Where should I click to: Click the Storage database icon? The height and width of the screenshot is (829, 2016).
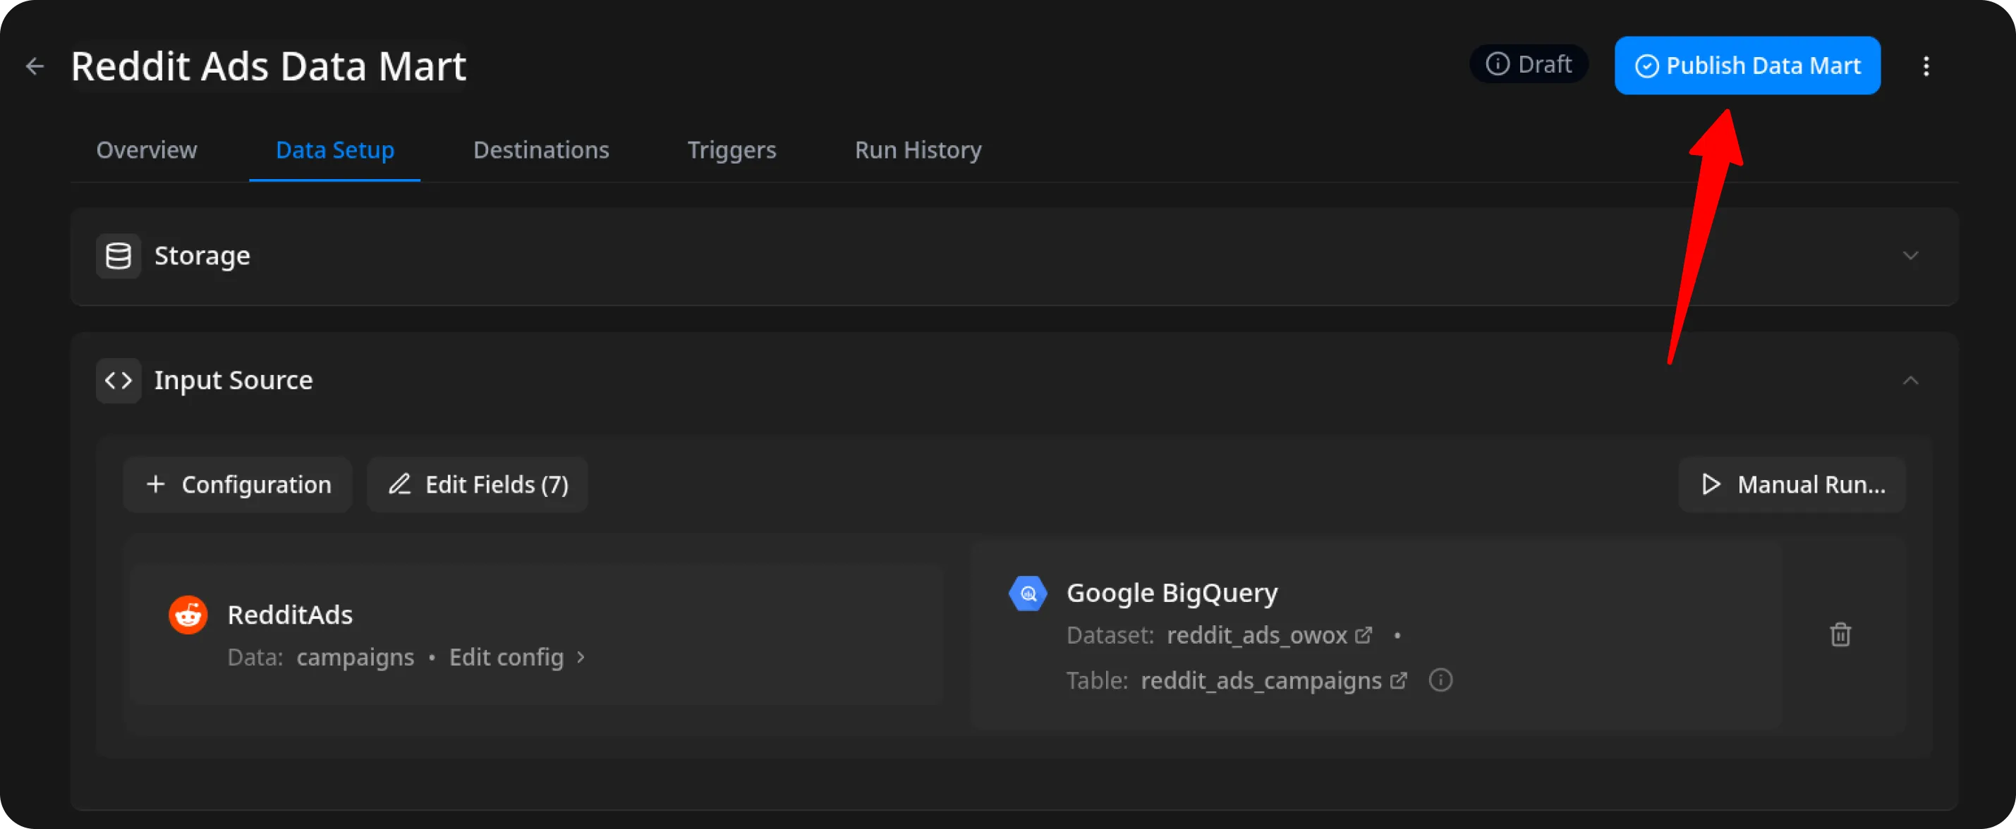119,256
